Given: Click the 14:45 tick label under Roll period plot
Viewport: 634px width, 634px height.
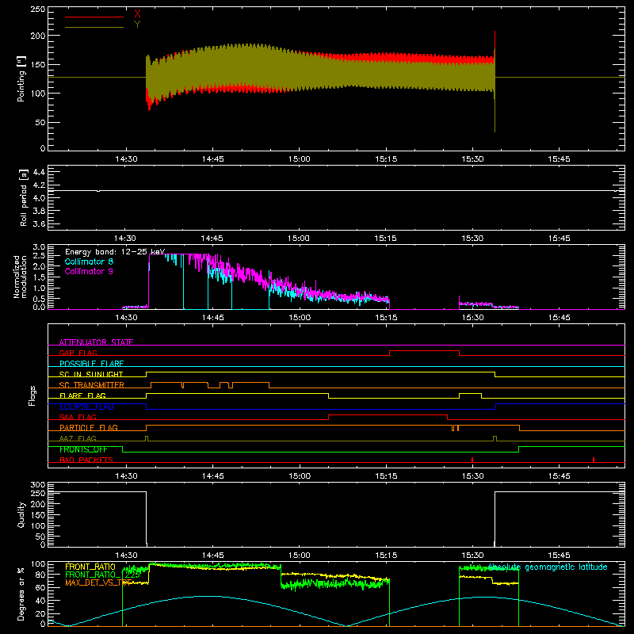Looking at the screenshot, I should point(212,239).
